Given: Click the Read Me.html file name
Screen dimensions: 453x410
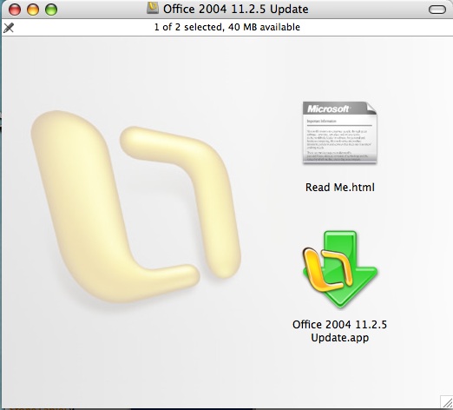Looking at the screenshot, I should (x=340, y=188).
